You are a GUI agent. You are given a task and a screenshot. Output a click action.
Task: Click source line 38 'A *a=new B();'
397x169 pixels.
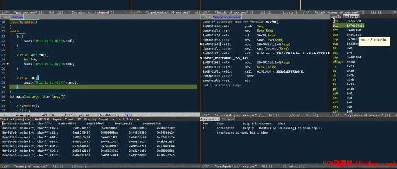[28, 106]
